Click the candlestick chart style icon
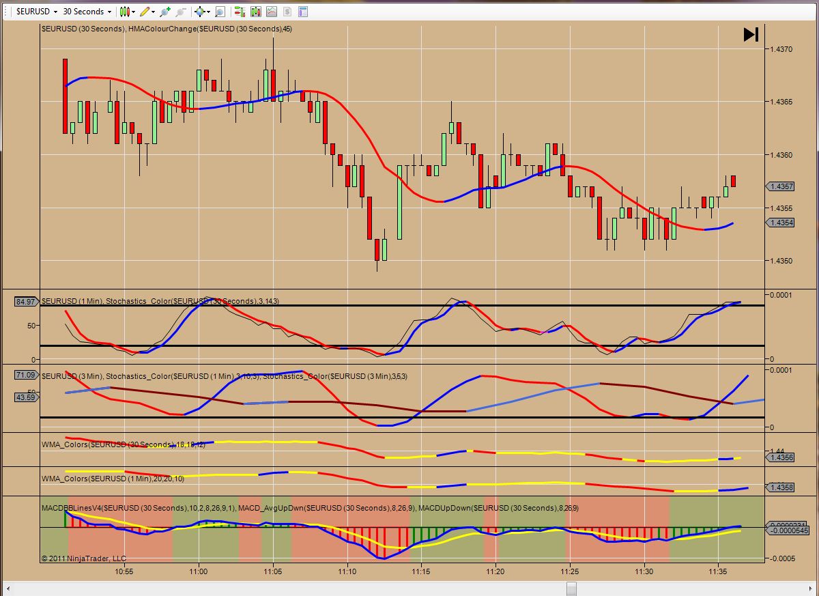 tap(124, 12)
